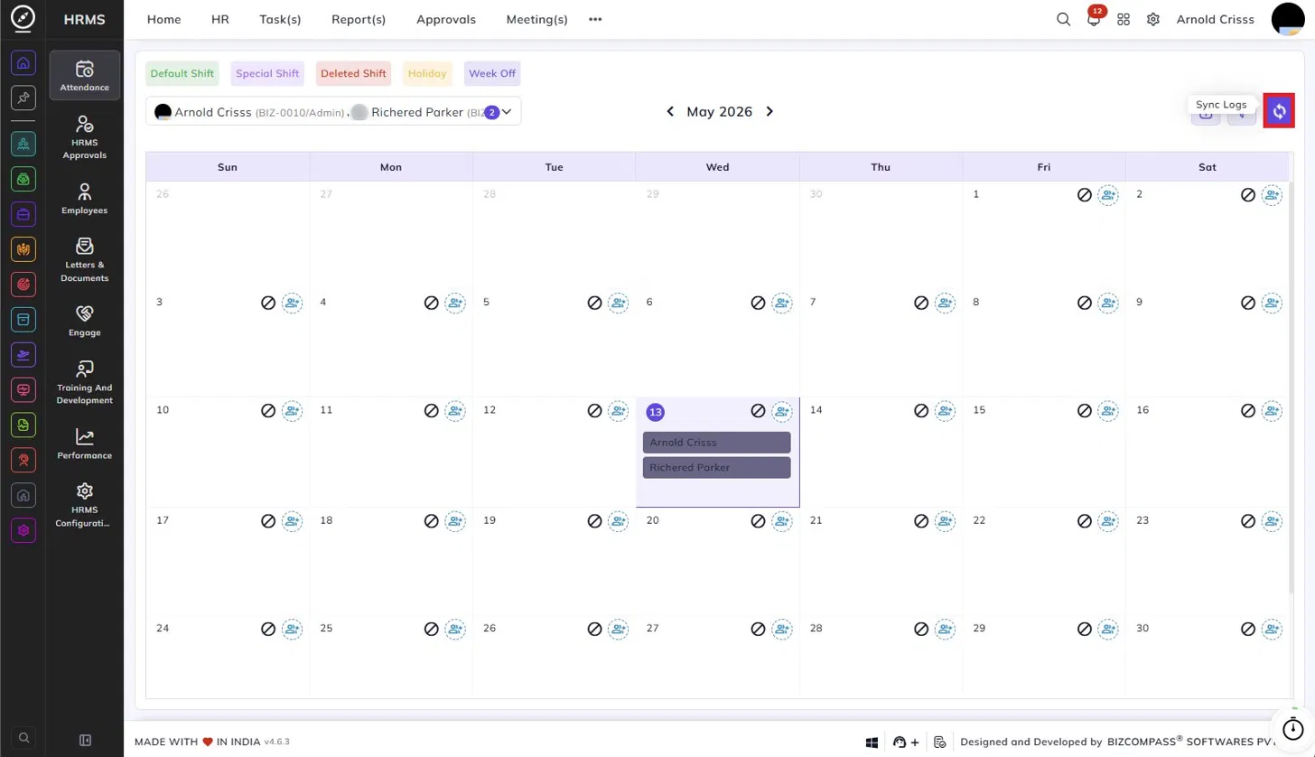Click the Special Shift legend tag

(x=267, y=74)
